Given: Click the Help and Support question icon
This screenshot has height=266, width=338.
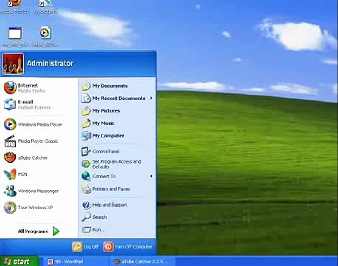Looking at the screenshot, I should coord(86,205).
